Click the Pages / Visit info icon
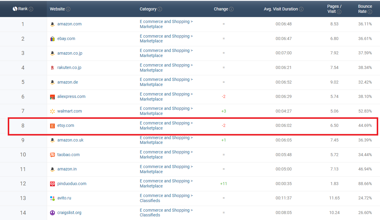The height and width of the screenshot is (220, 380). 339,12
